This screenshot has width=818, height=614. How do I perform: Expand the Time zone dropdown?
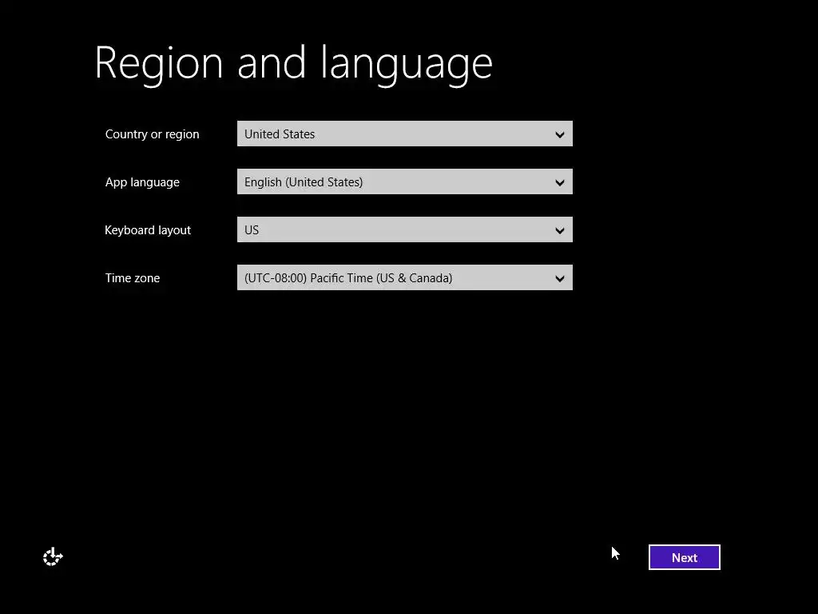[x=405, y=277]
